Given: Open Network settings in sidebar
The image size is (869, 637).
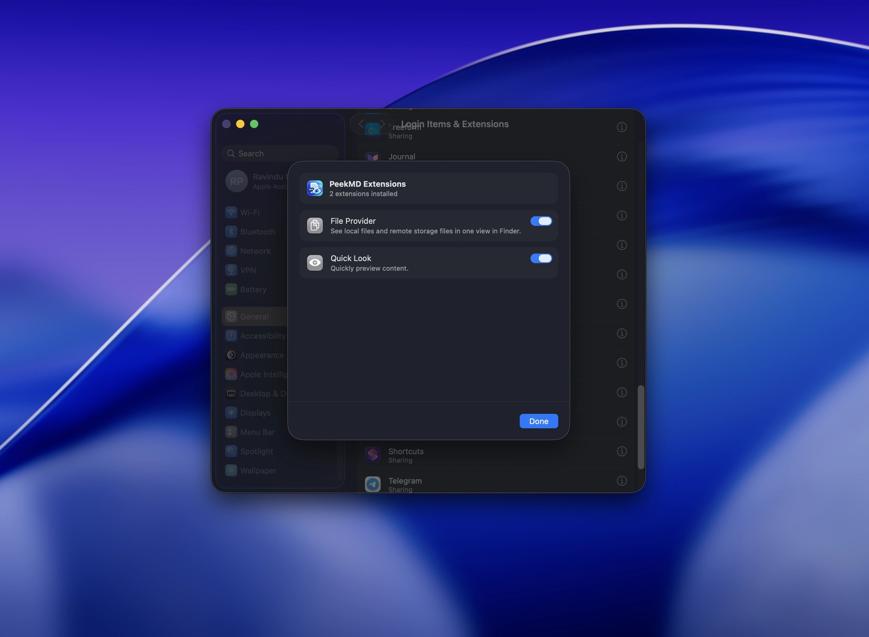Looking at the screenshot, I should click(x=255, y=251).
